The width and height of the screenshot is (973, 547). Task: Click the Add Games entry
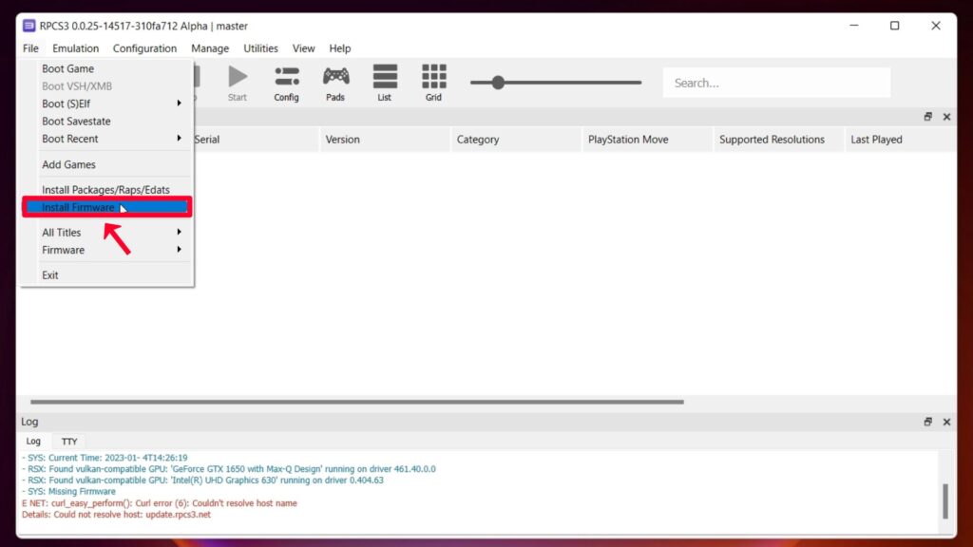[68, 164]
